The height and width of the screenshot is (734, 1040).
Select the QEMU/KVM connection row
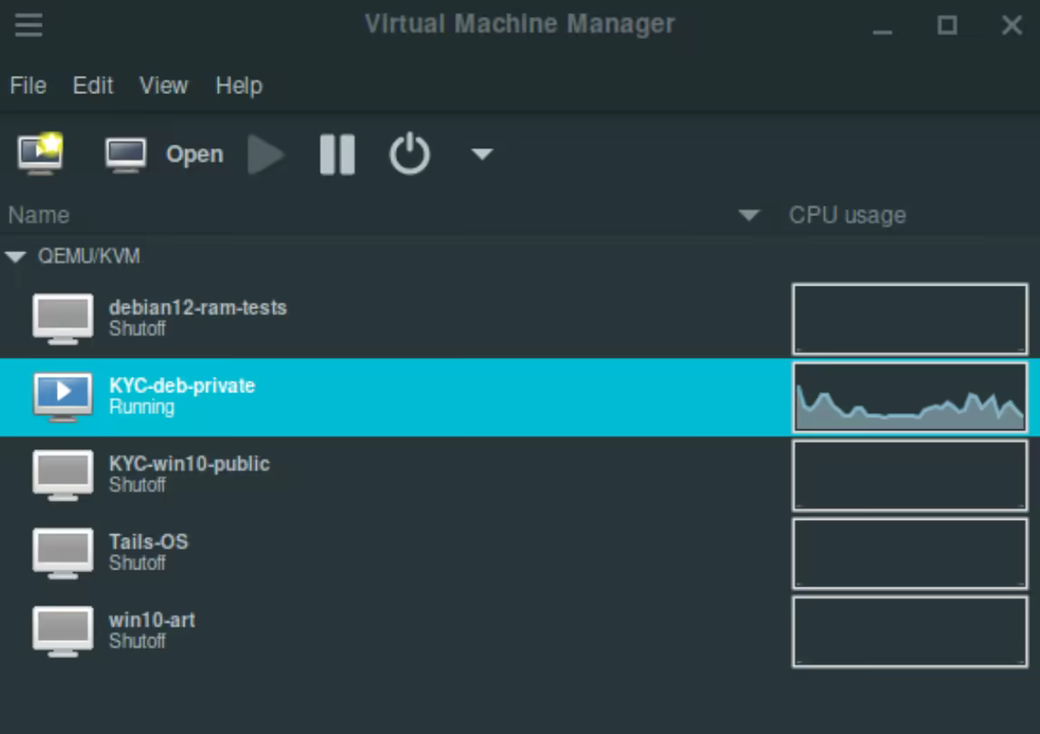520,256
